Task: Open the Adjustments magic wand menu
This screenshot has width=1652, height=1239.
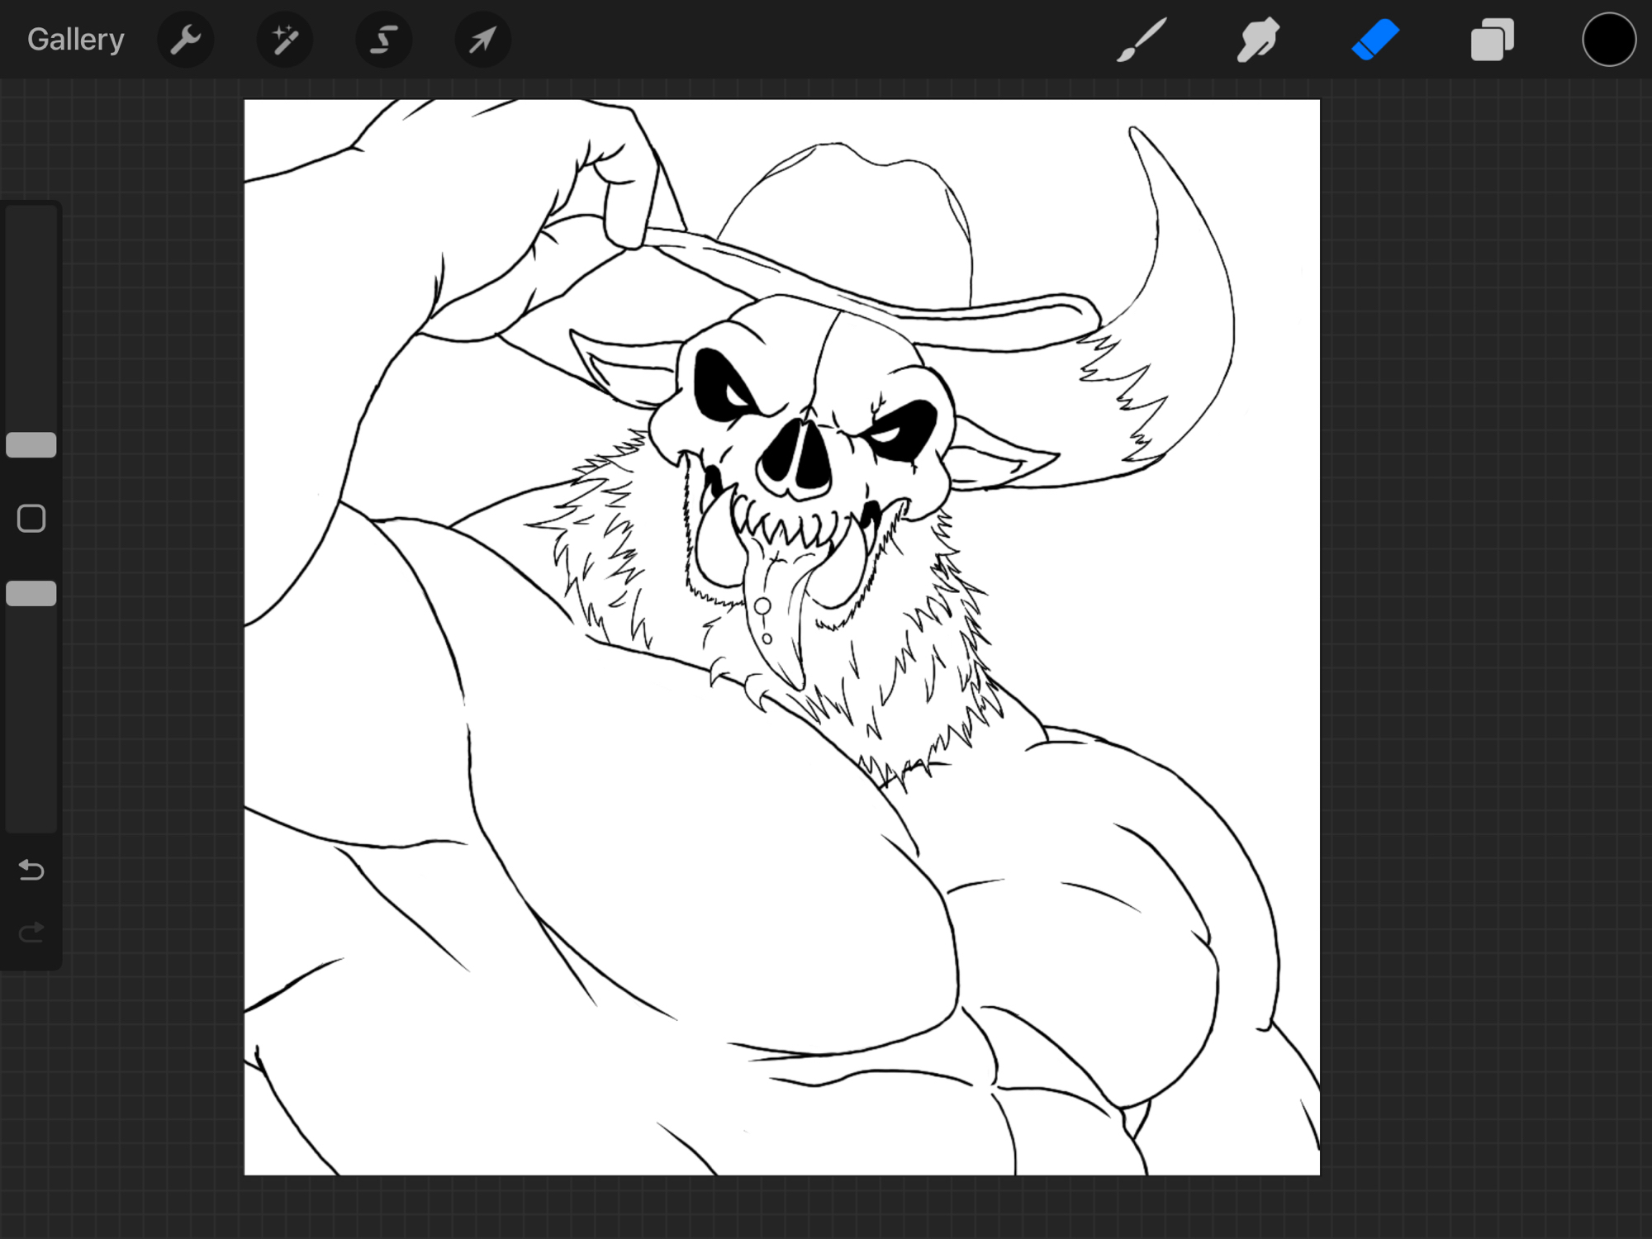Action: 284,40
